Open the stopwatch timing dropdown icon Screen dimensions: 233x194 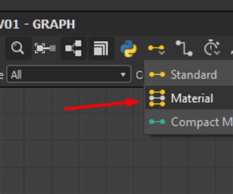[212, 48]
